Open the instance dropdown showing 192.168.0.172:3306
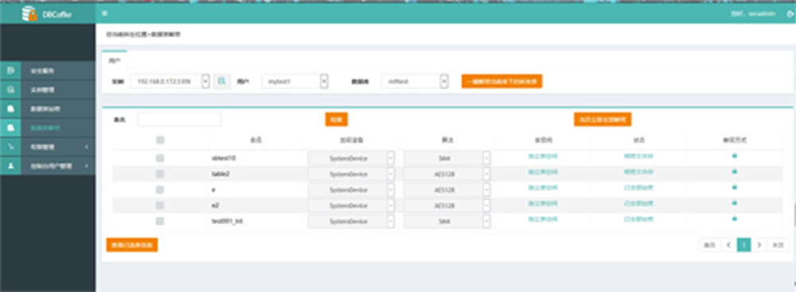796x292 pixels. click(170, 81)
